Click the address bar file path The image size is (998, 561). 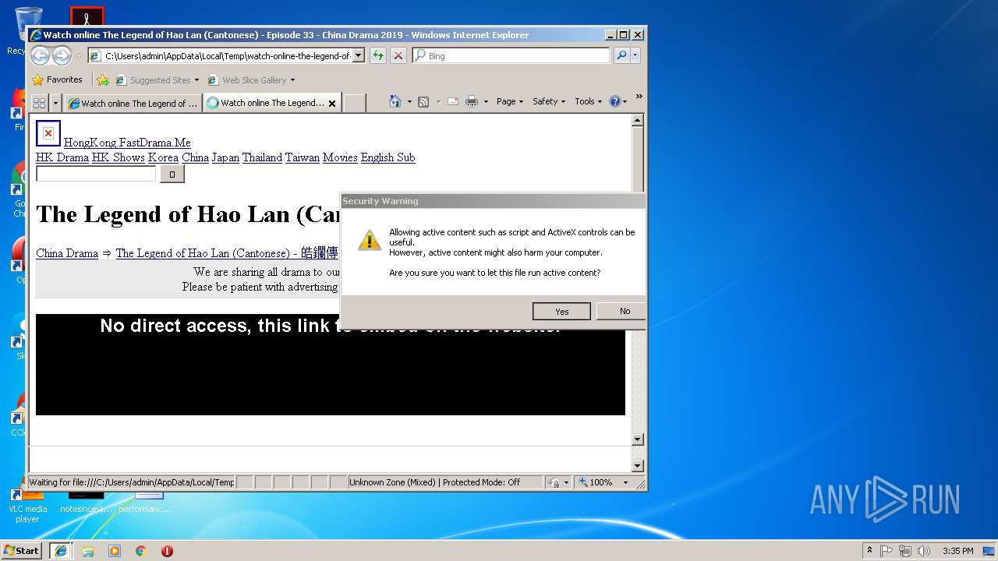coord(227,55)
